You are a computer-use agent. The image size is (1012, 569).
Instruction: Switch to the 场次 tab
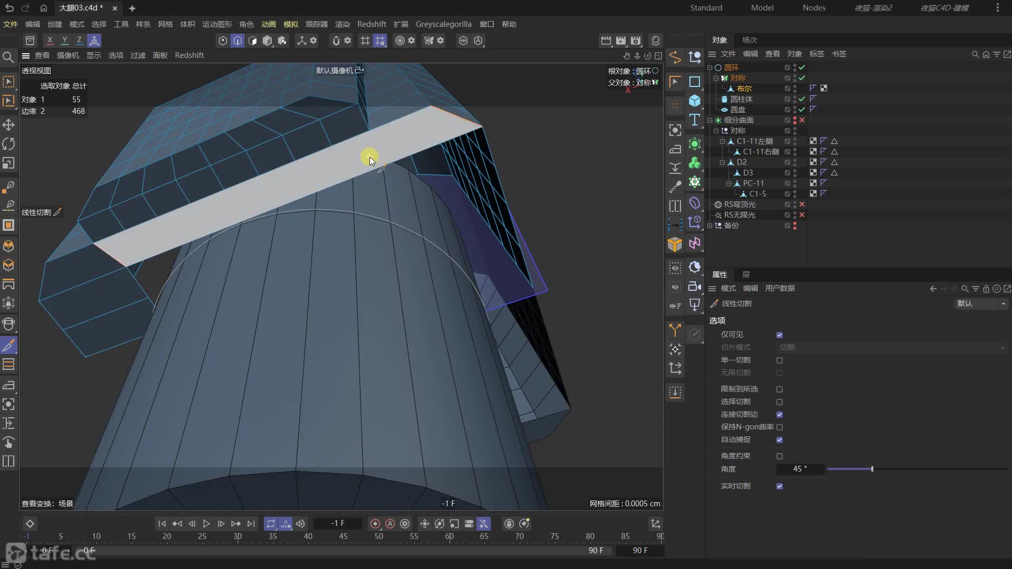click(749, 40)
